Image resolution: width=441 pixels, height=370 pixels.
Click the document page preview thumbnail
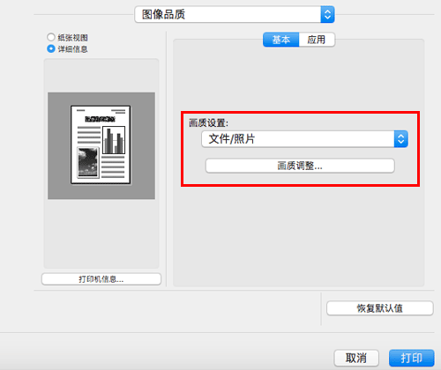click(101, 144)
